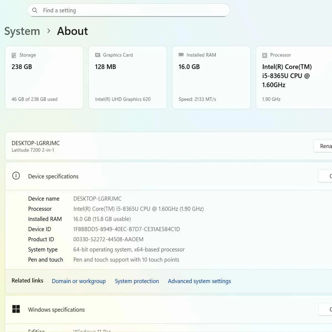Click the Installed RAM label in specifications
Image resolution: width=332 pixels, height=332 pixels.
[45, 219]
